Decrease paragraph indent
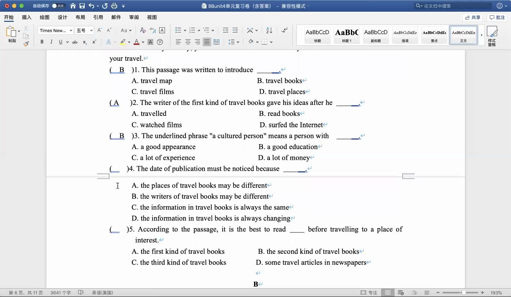 coord(226,30)
